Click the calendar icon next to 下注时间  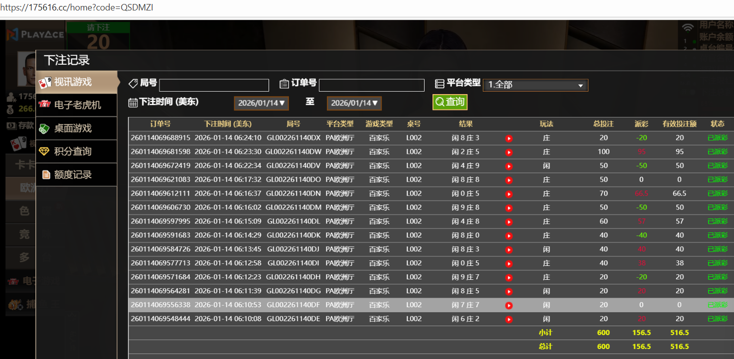coord(133,103)
